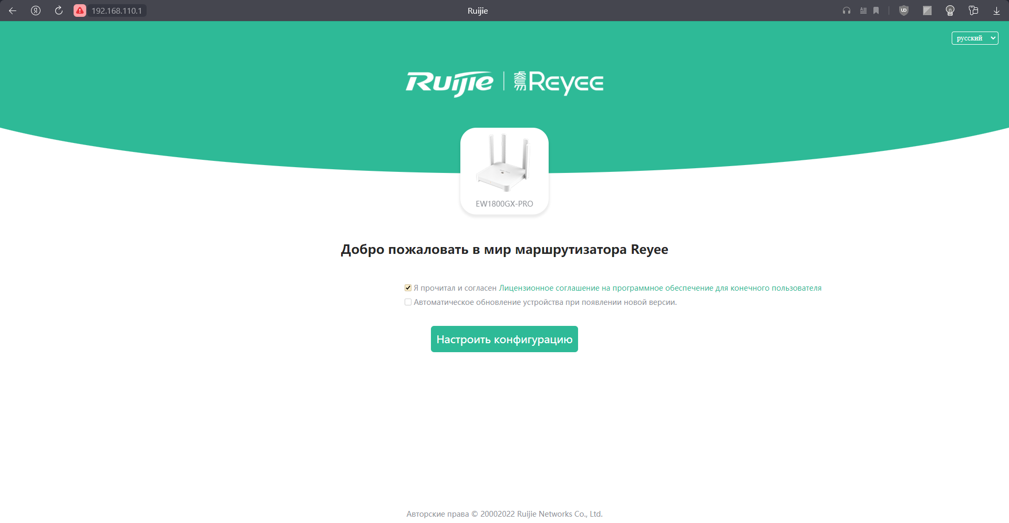Click the red security warning icon
The height and width of the screenshot is (523, 1009).
pyautogui.click(x=80, y=11)
